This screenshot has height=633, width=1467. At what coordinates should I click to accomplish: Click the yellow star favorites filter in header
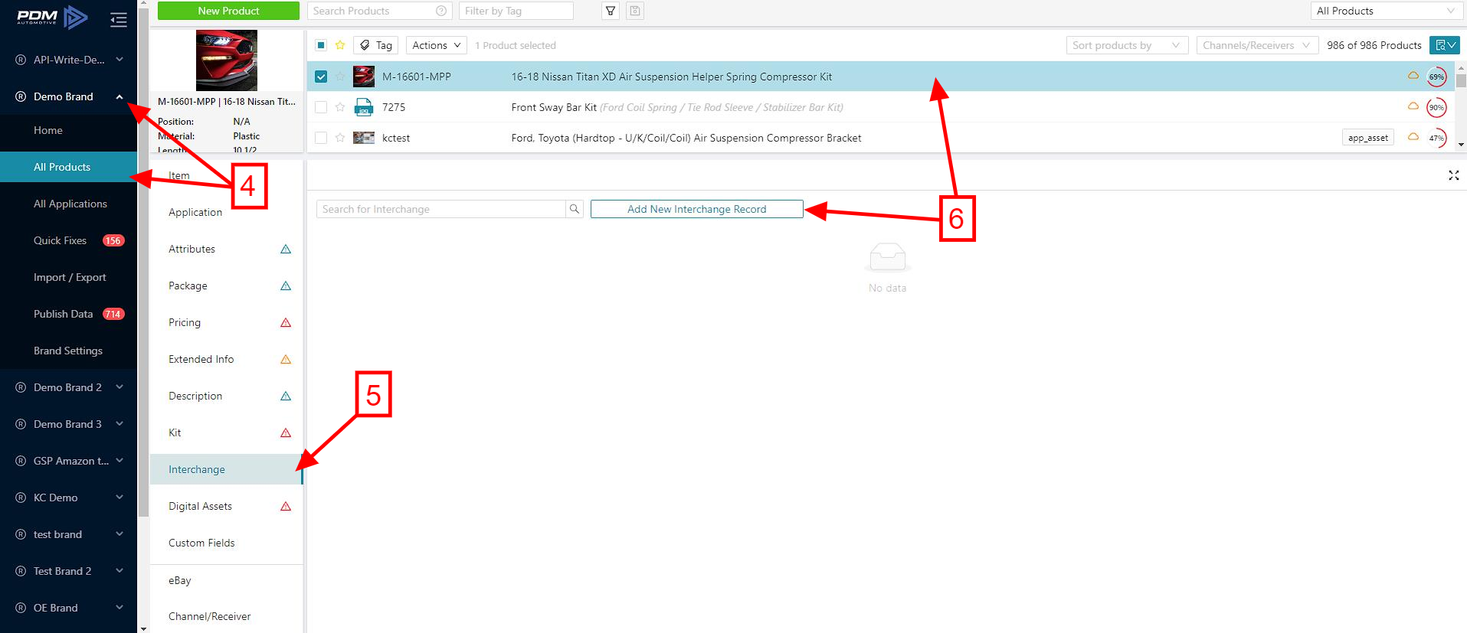point(340,45)
